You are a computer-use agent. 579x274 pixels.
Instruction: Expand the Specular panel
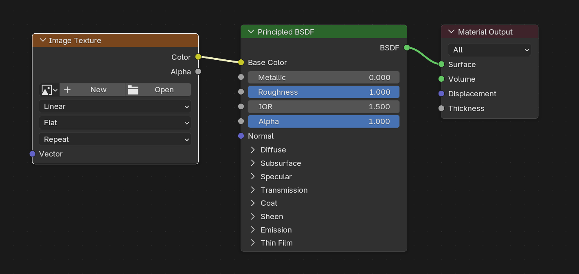pos(253,176)
